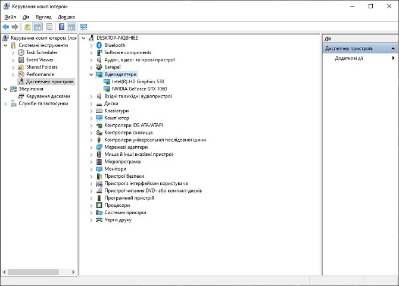
Task: Click the Event Viewer icon
Action: point(21,60)
